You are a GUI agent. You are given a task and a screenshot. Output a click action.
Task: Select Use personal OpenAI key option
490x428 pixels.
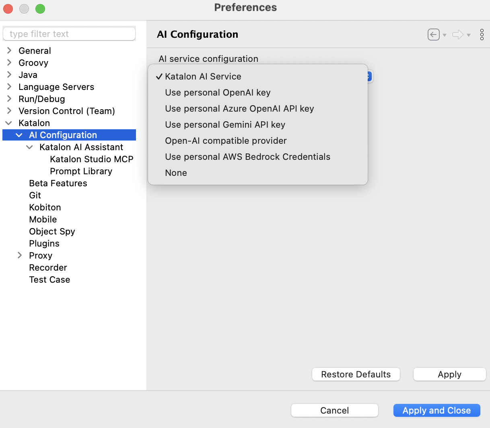coord(218,93)
